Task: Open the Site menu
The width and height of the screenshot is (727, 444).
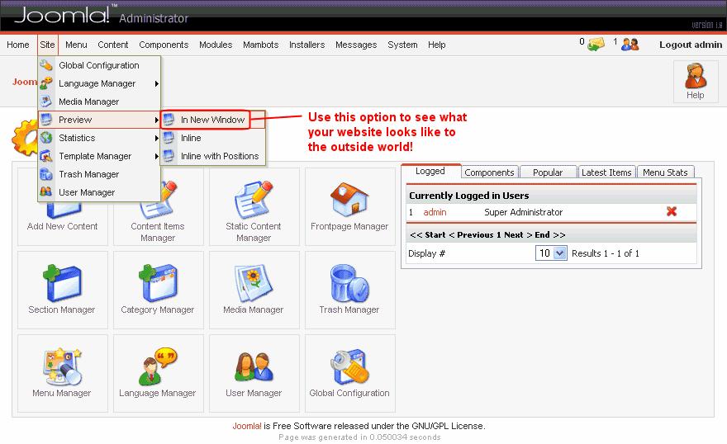Action: [47, 45]
